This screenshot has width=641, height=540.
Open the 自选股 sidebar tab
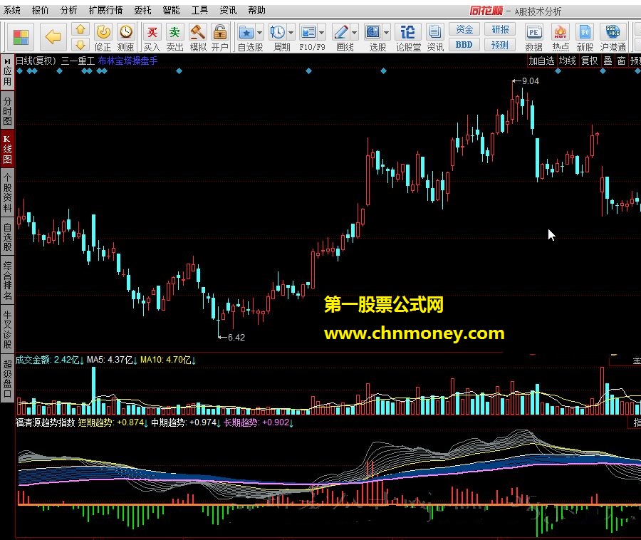click(7, 237)
